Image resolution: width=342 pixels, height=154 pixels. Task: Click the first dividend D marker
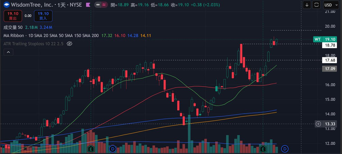[x=113, y=149]
